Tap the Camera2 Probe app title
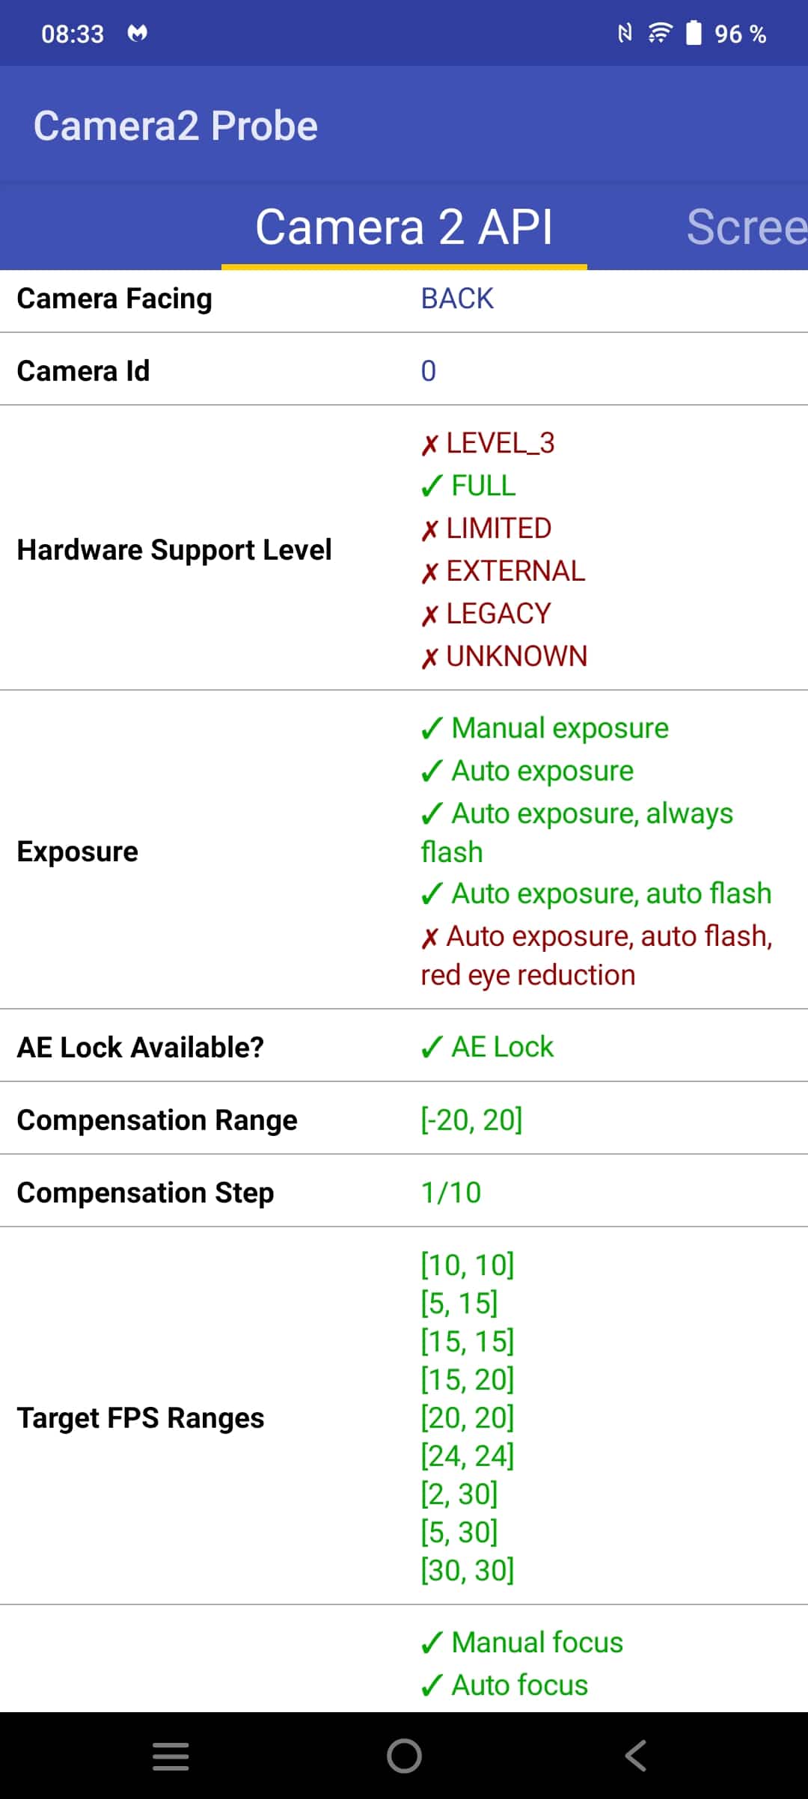The image size is (808, 1799). click(x=176, y=126)
